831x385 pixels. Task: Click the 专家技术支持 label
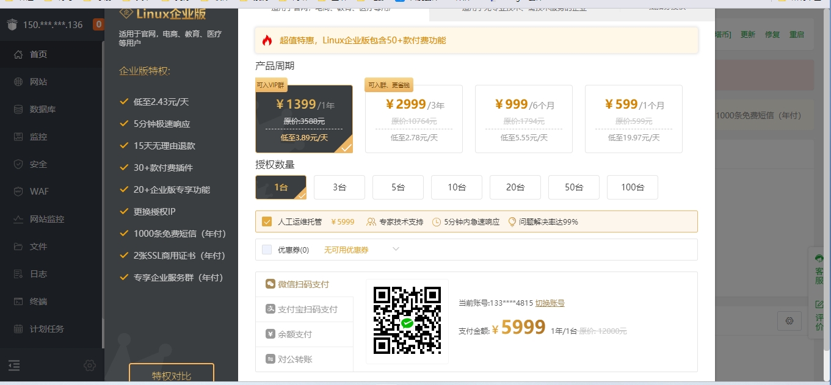click(401, 222)
